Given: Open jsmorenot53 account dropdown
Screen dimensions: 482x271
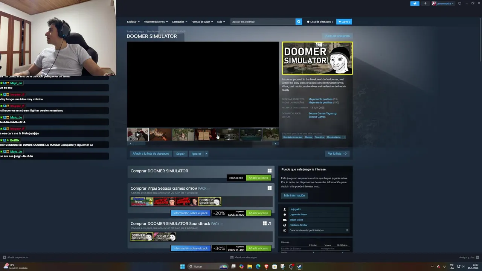Looking at the screenshot, I should [443, 3].
